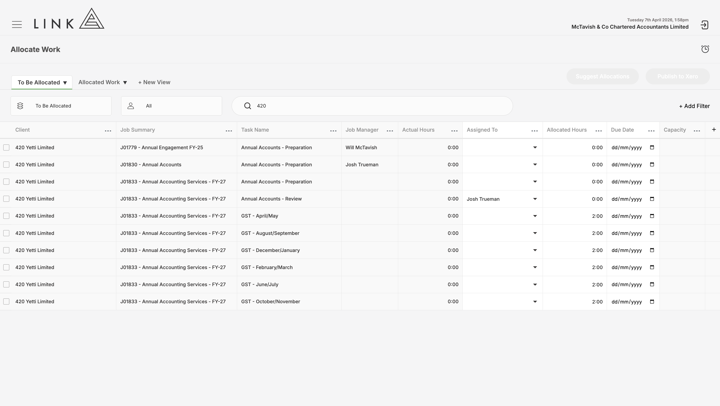Click the Suggest Allocations button
The width and height of the screenshot is (720, 406).
[x=602, y=76]
